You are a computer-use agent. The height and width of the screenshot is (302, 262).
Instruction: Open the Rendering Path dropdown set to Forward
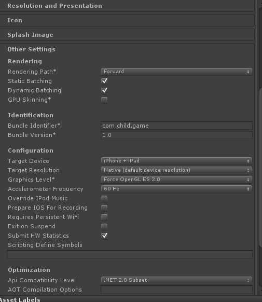(176, 72)
